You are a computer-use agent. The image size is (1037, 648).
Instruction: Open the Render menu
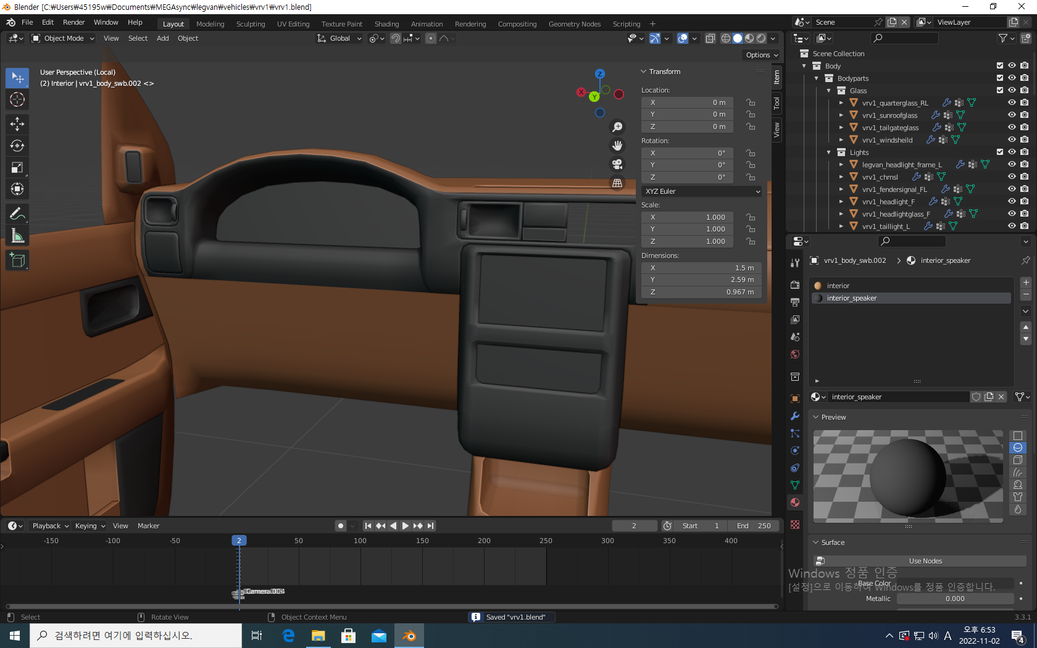coord(73,22)
